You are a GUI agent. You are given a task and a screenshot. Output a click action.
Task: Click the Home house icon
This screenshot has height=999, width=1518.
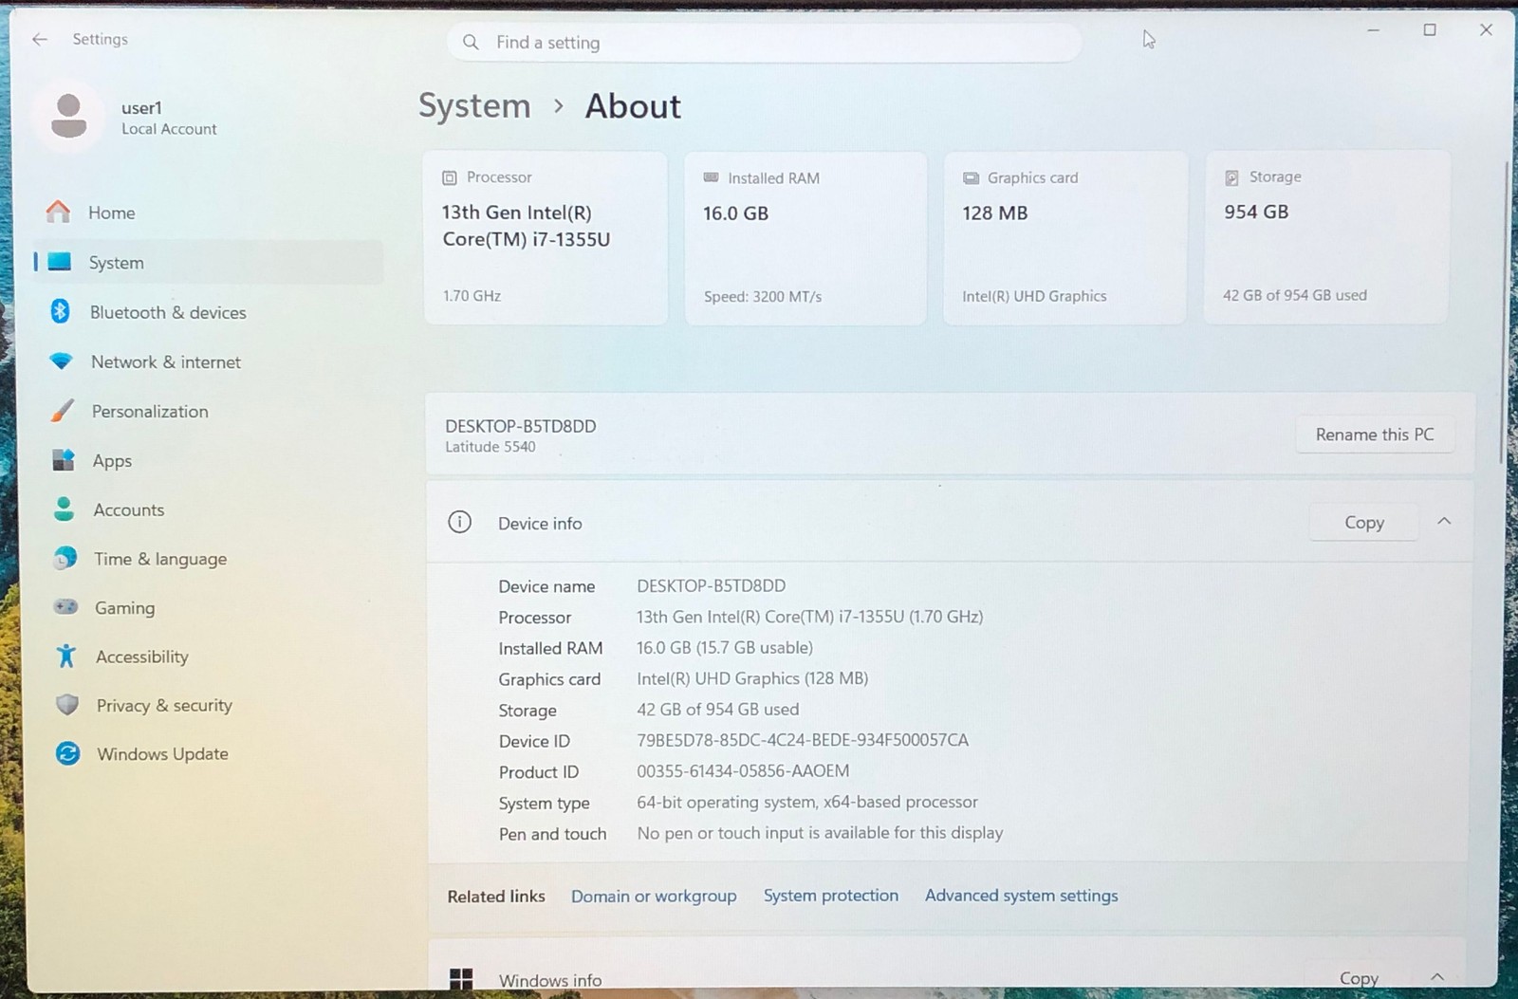tap(59, 212)
